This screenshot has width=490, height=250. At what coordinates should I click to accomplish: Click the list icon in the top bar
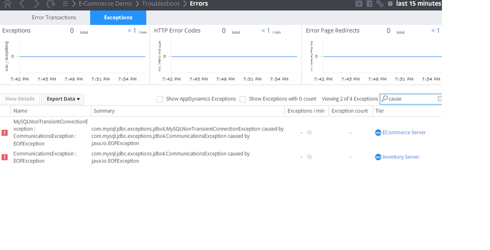369,4
